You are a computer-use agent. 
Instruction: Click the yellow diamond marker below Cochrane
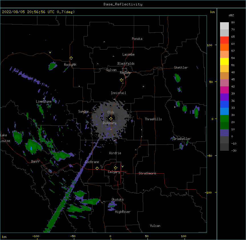pyautogui.click(x=97, y=168)
